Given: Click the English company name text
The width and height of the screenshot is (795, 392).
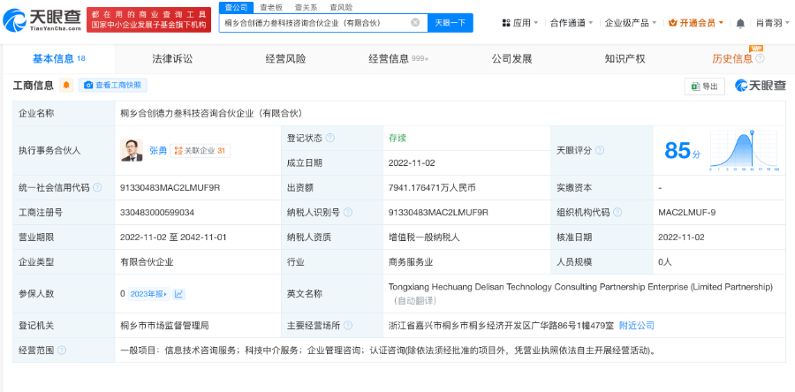Looking at the screenshot, I should (x=580, y=287).
